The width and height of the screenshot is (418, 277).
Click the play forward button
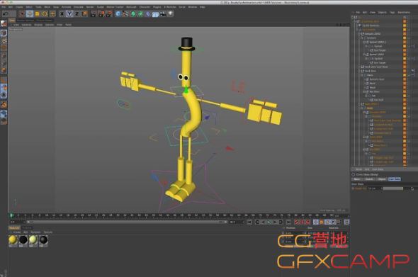269,222
